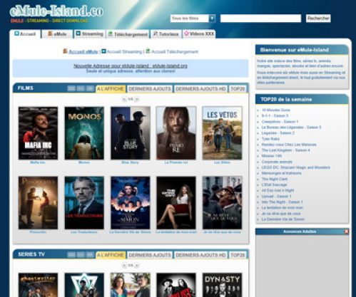356x297 pixels.
Task: Switch Series TV section to third view-mode icon
Action: [x=90, y=255]
